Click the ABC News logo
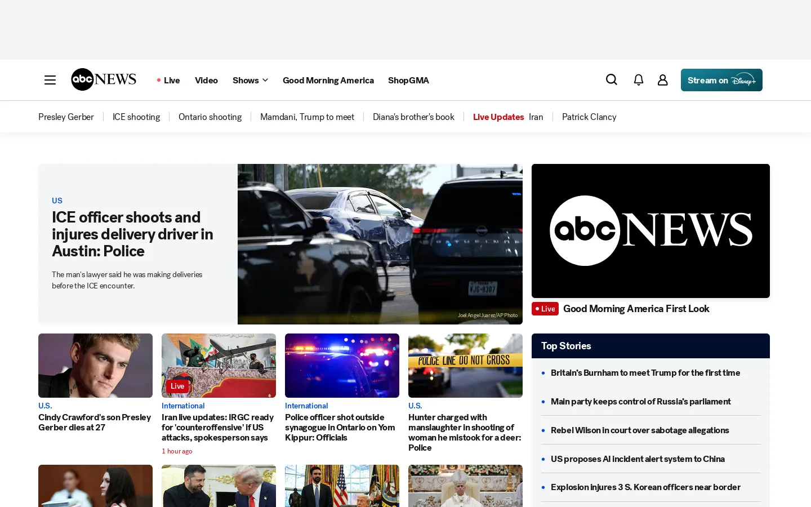The width and height of the screenshot is (811, 507). coord(104,79)
